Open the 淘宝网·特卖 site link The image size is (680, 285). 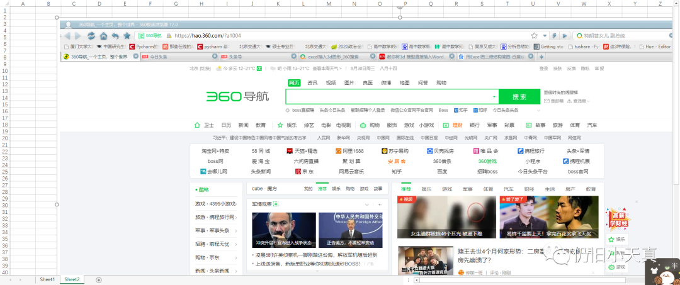[215, 151]
